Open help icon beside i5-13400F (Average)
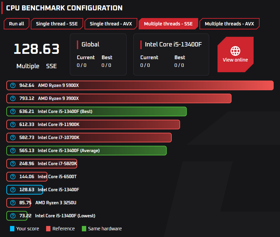This screenshot has height=237, width=280. tap(13, 150)
